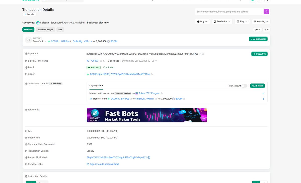
Task: Switch to the Raw tab
Action: click(x=60, y=30)
